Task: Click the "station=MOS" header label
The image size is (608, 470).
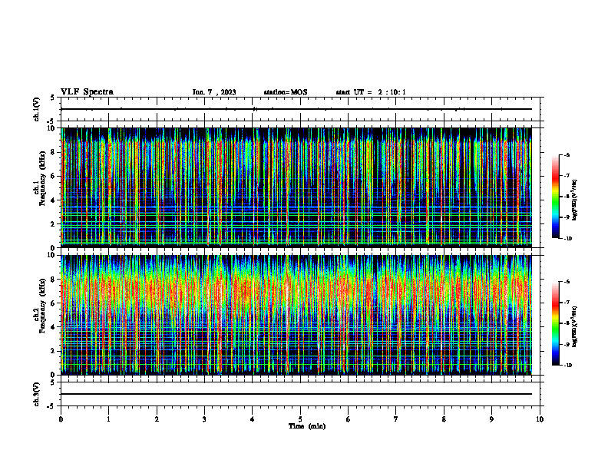Action: click(286, 92)
